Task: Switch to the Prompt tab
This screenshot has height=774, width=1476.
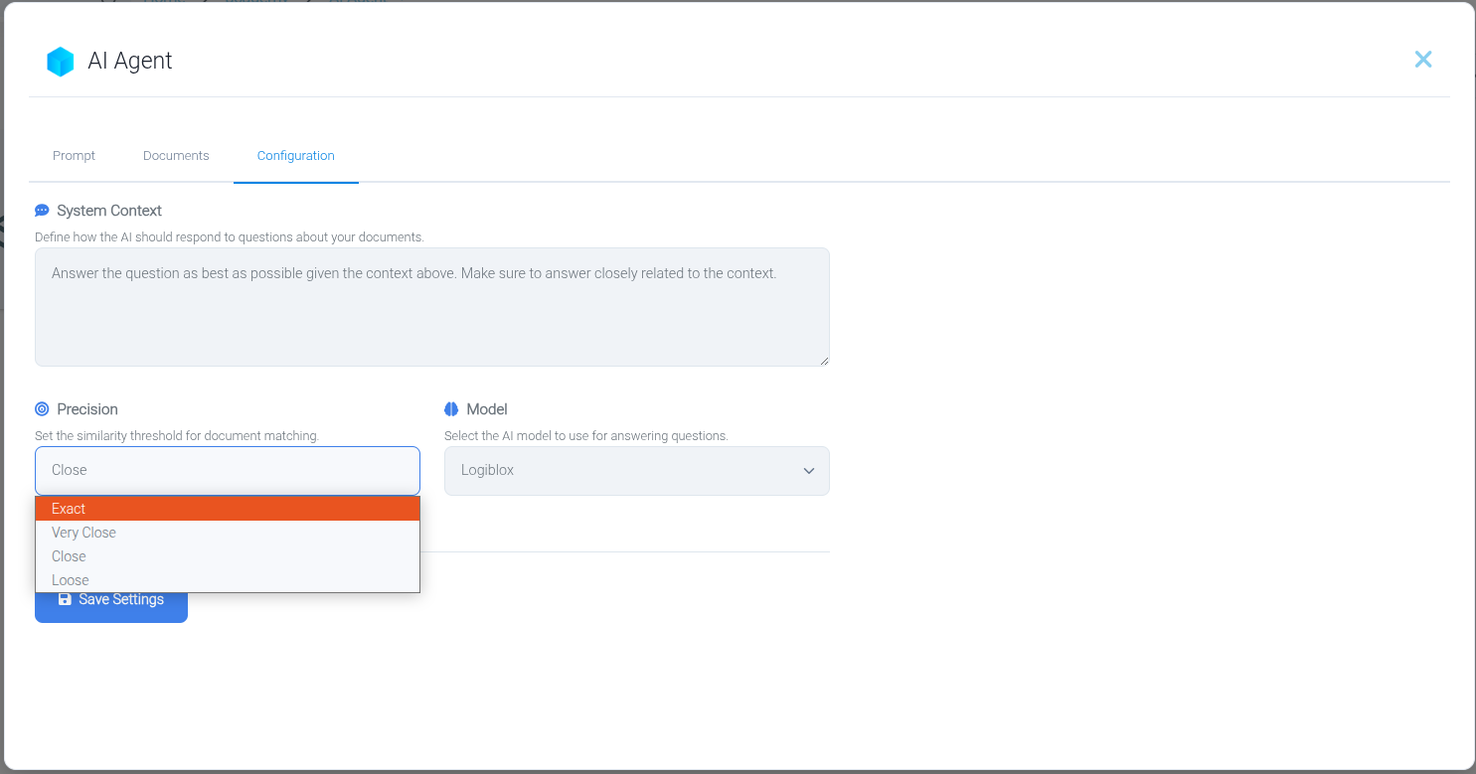Action: click(x=75, y=156)
